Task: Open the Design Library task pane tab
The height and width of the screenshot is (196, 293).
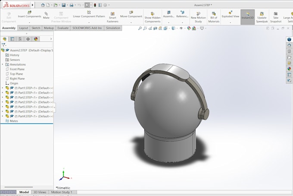Action: (289, 51)
